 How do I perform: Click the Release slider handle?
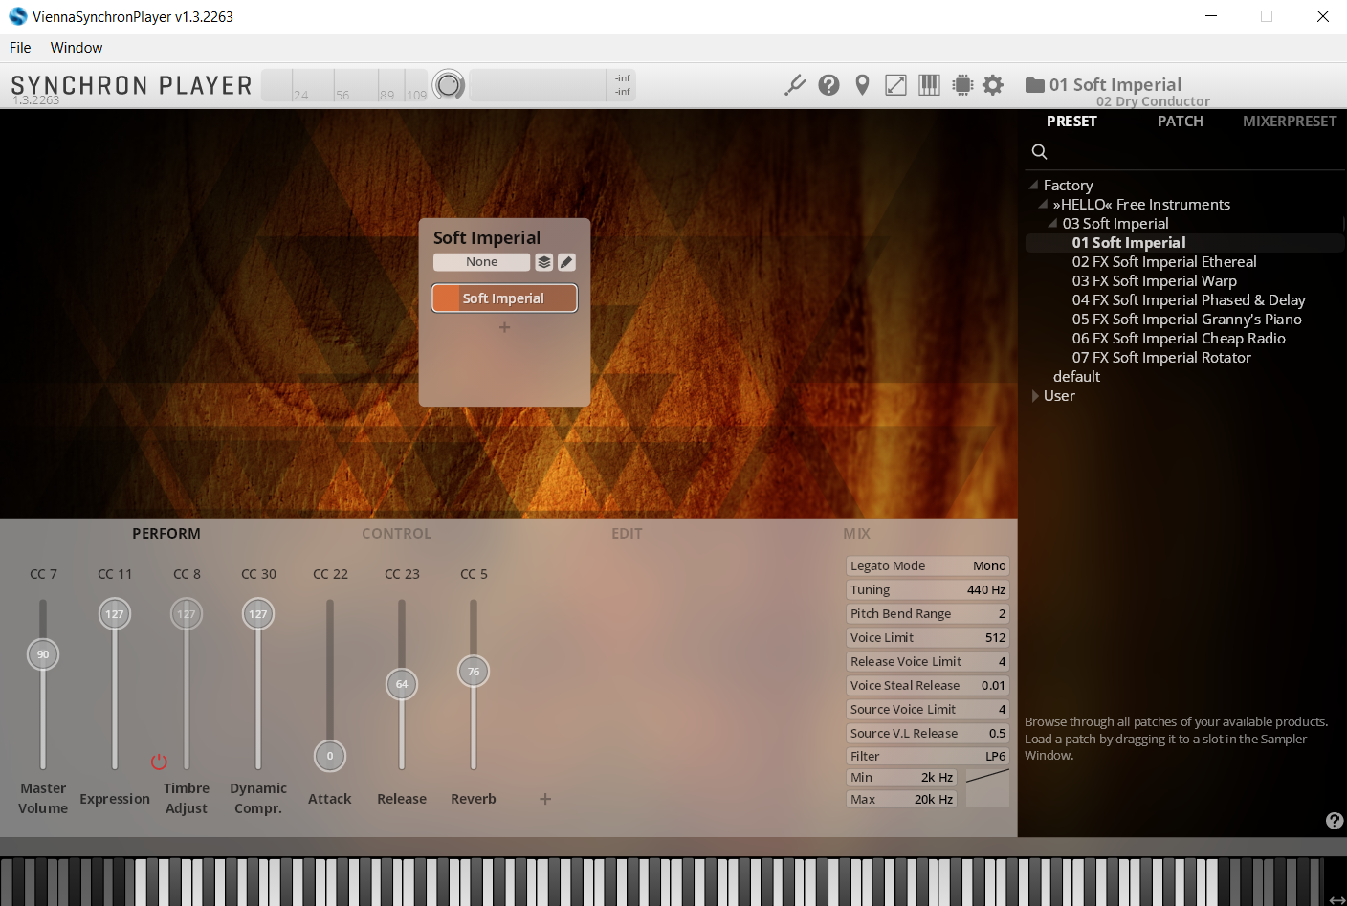pos(402,684)
